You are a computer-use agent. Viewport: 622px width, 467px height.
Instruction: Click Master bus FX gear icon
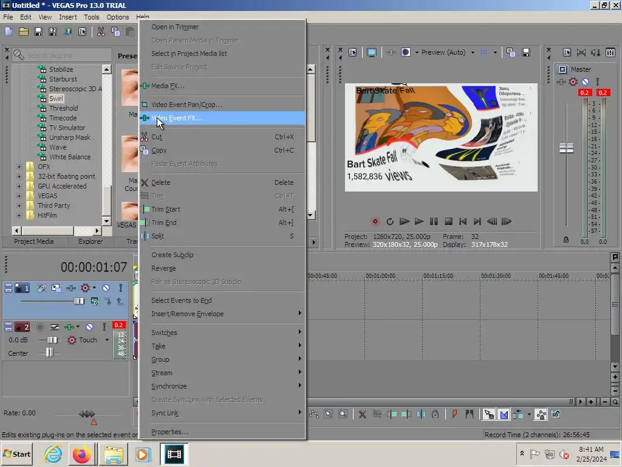pyautogui.click(x=573, y=82)
